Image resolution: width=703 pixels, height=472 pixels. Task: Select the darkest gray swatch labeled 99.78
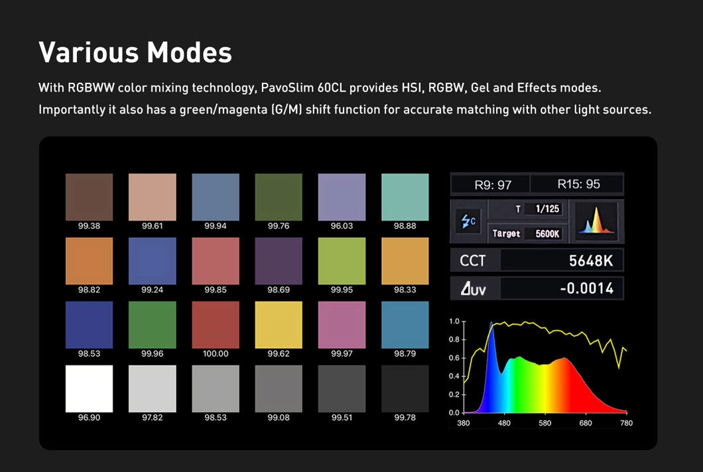coord(405,388)
